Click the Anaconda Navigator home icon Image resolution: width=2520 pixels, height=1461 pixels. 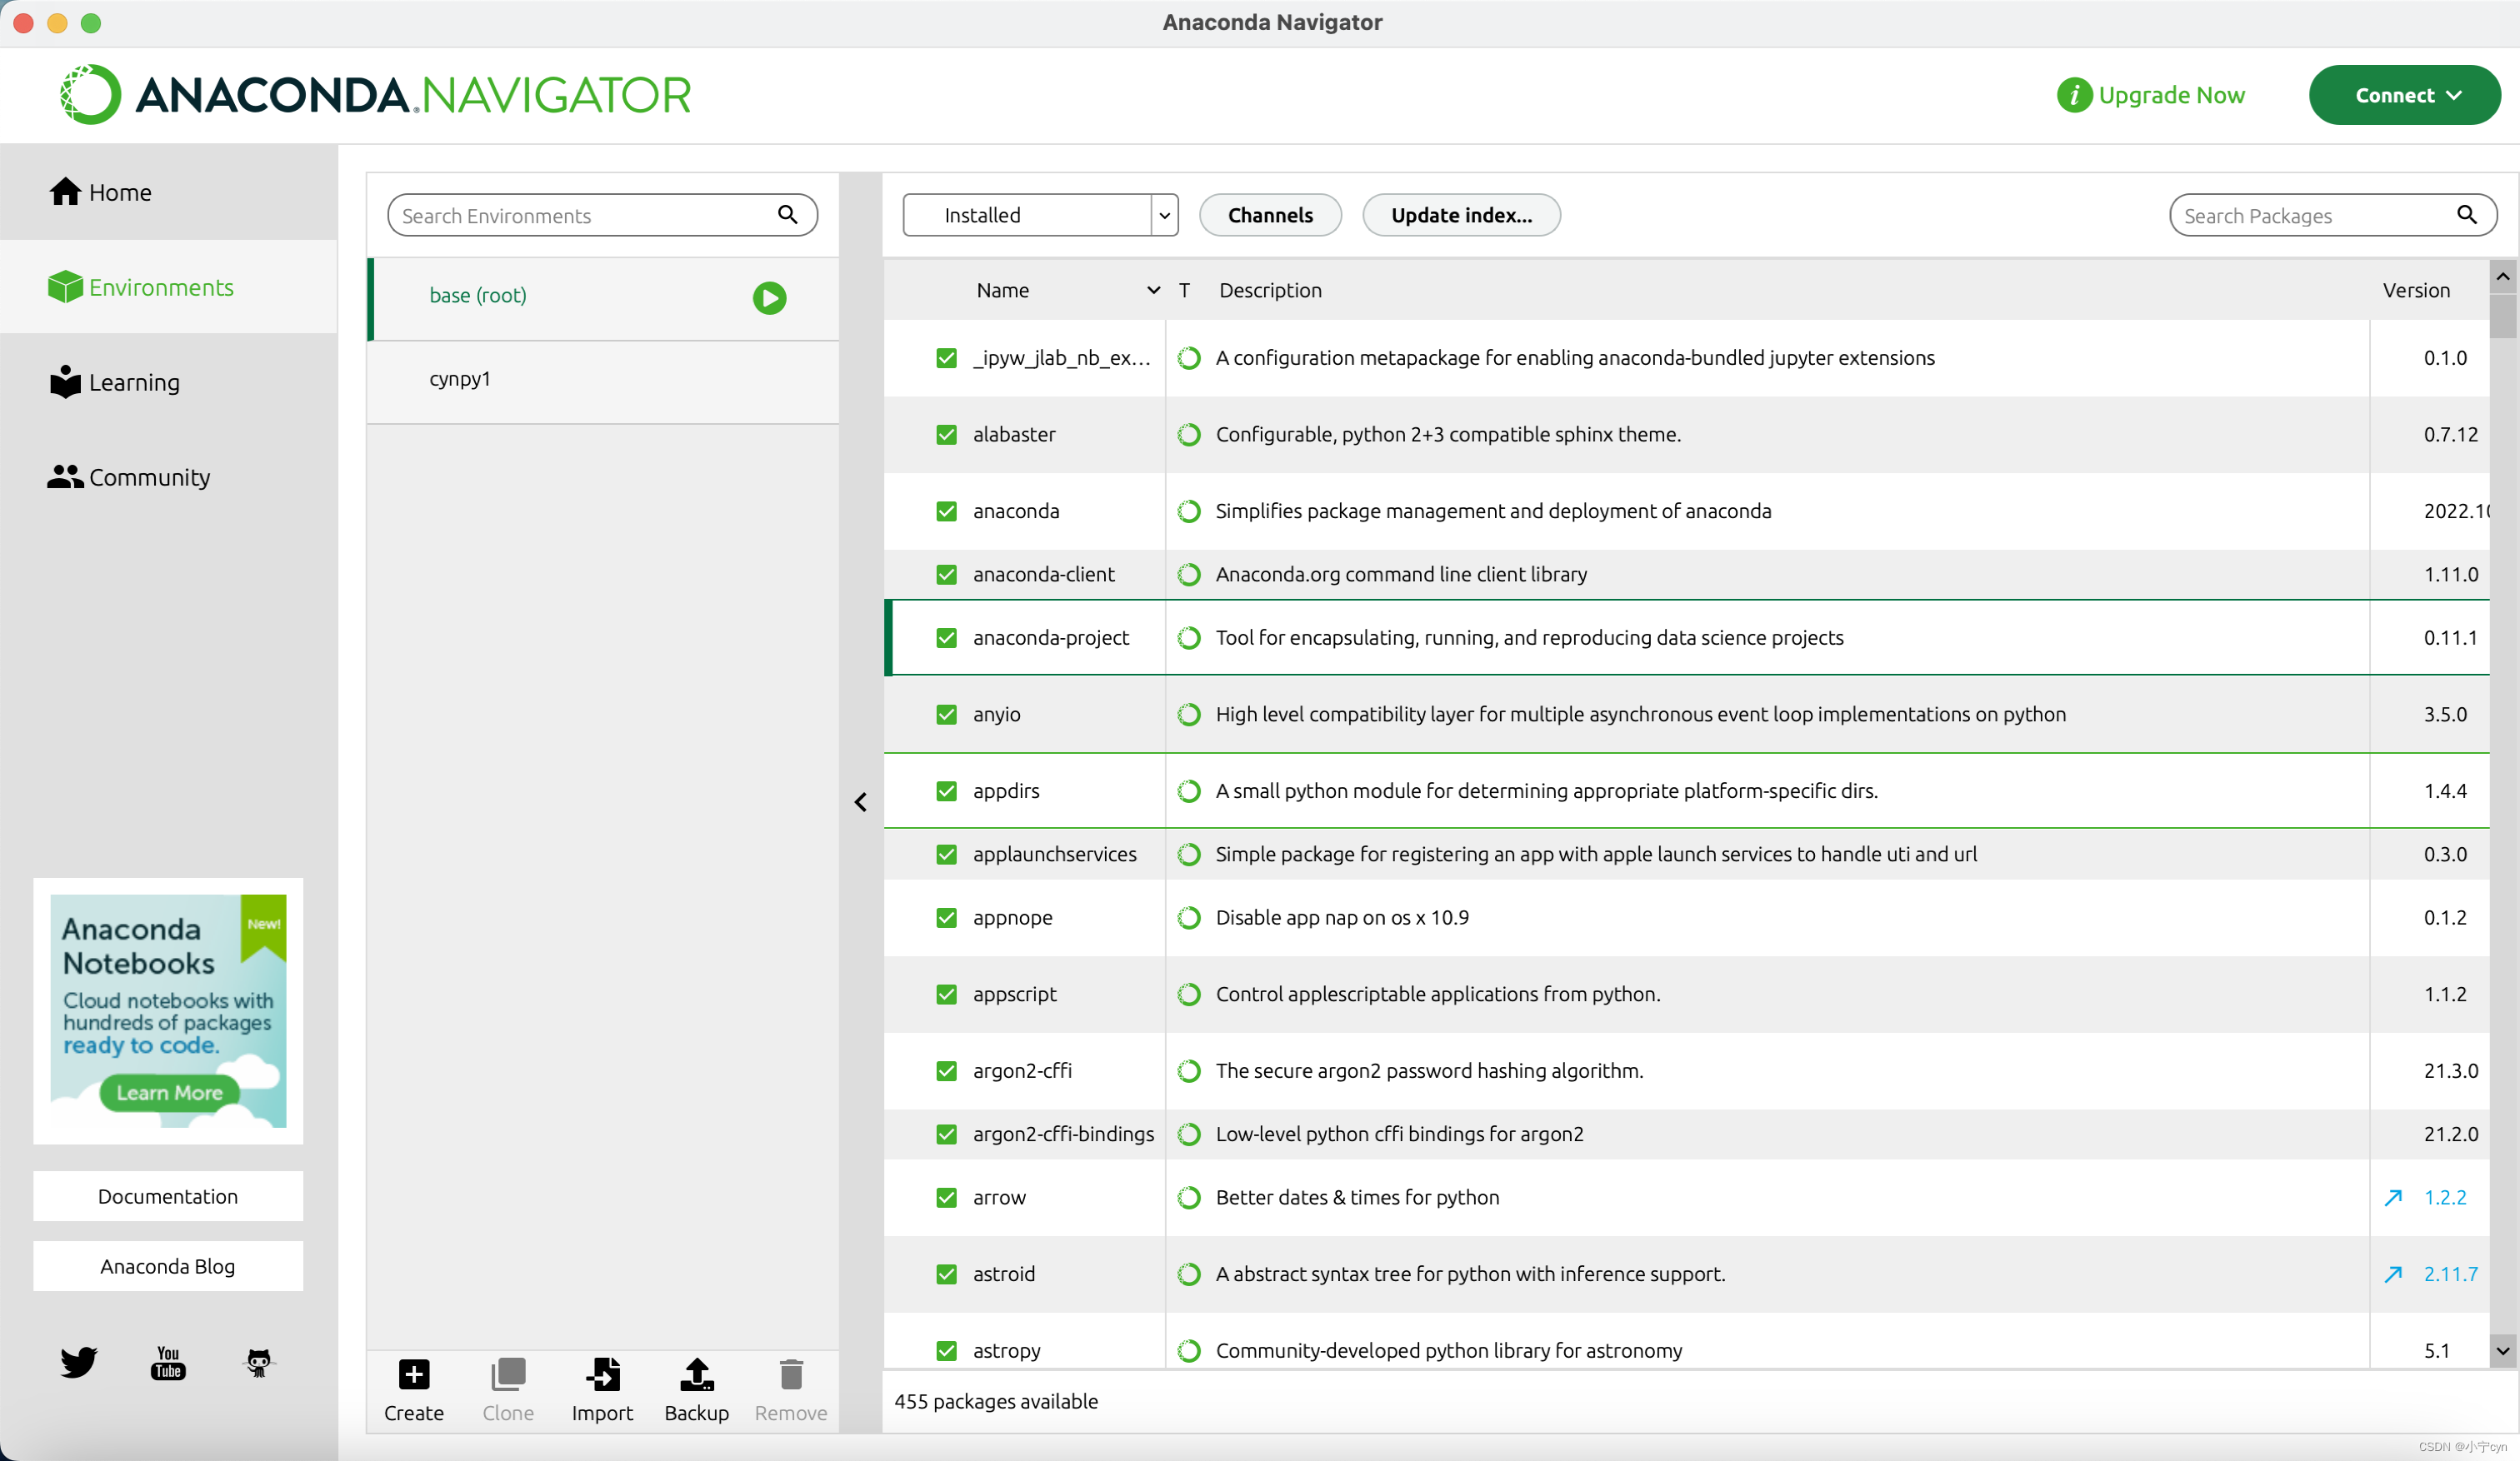64,192
